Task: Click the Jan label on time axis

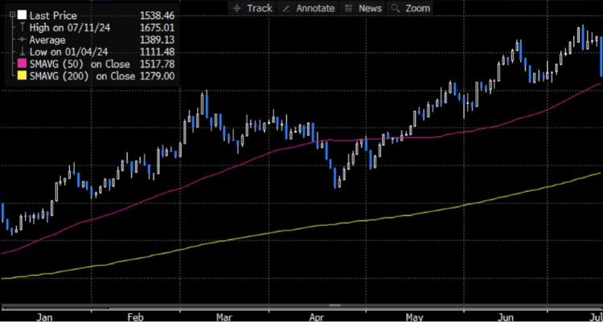Action: [43, 316]
